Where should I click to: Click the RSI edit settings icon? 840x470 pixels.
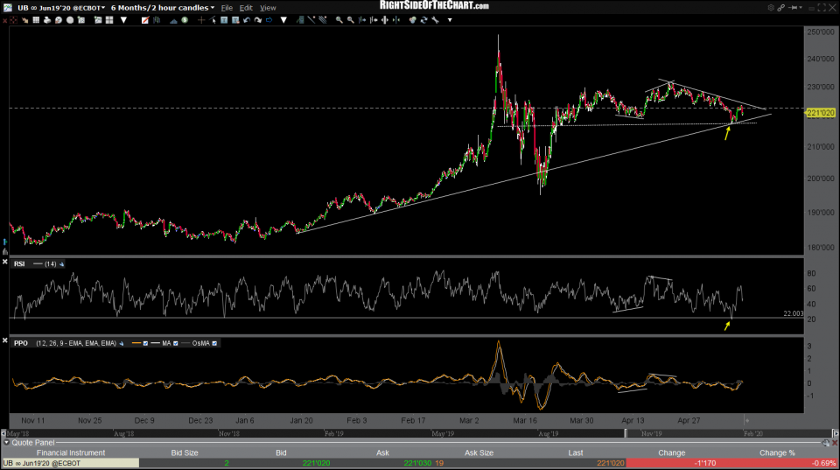tap(62, 263)
